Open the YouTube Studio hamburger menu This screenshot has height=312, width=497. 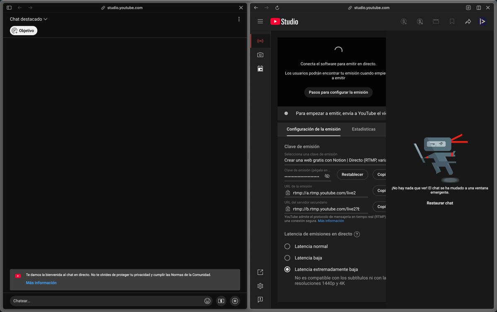(260, 22)
